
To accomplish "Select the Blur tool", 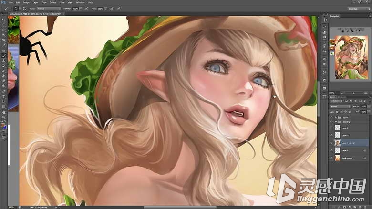I will tap(3, 81).
